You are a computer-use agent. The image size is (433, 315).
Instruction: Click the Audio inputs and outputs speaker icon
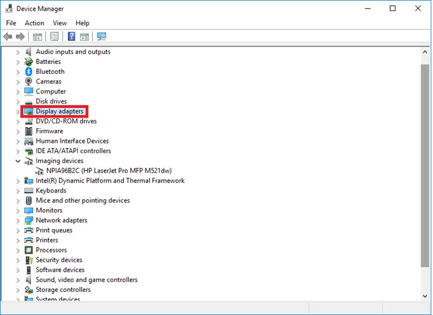(28, 52)
